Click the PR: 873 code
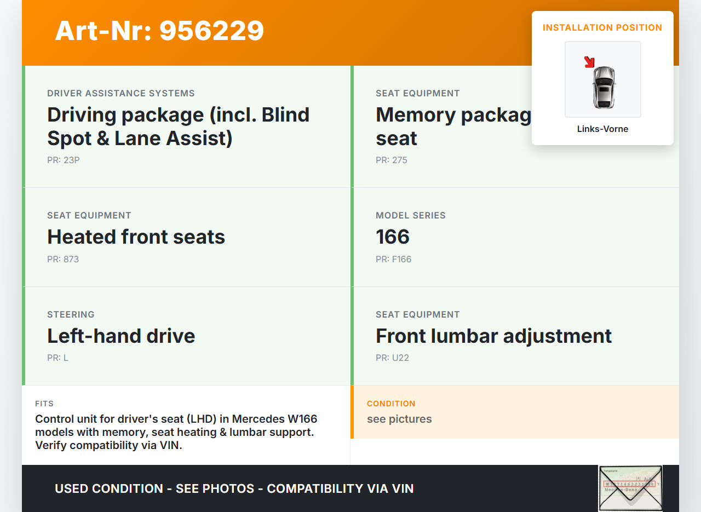This screenshot has width=701, height=512. pyautogui.click(x=63, y=259)
